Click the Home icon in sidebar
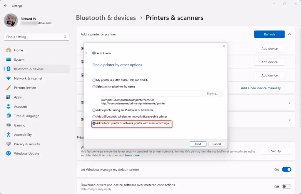301x194 pixels. pos(9,50)
